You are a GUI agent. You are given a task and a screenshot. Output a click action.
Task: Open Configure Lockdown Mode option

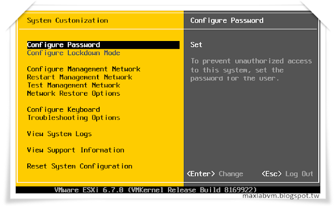73,53
